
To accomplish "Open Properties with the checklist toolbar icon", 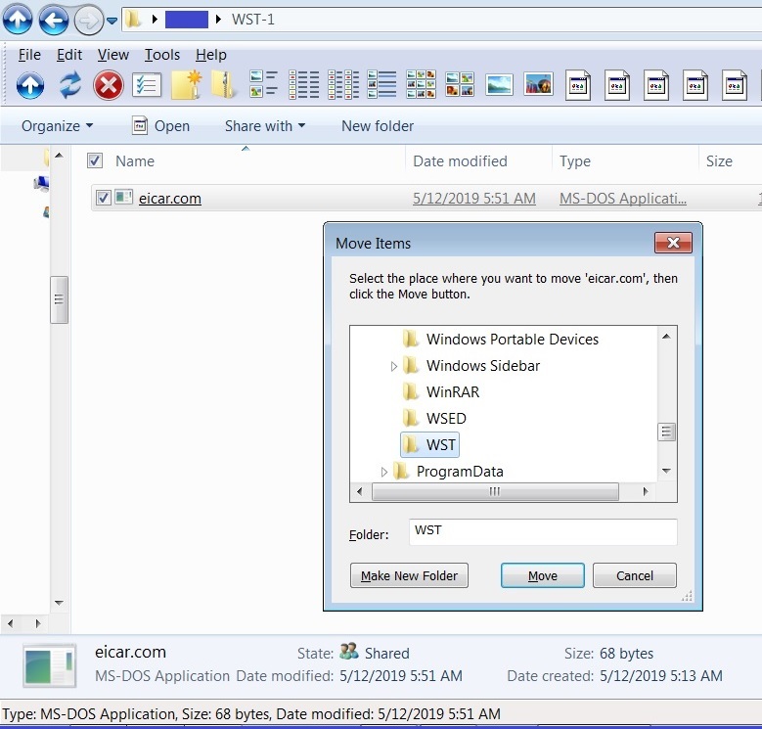I will point(147,85).
